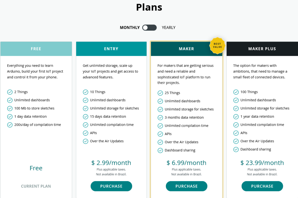Image resolution: width=298 pixels, height=198 pixels.
Task: Click checkmark for 200s/day of compilation time
Action: click(10, 125)
